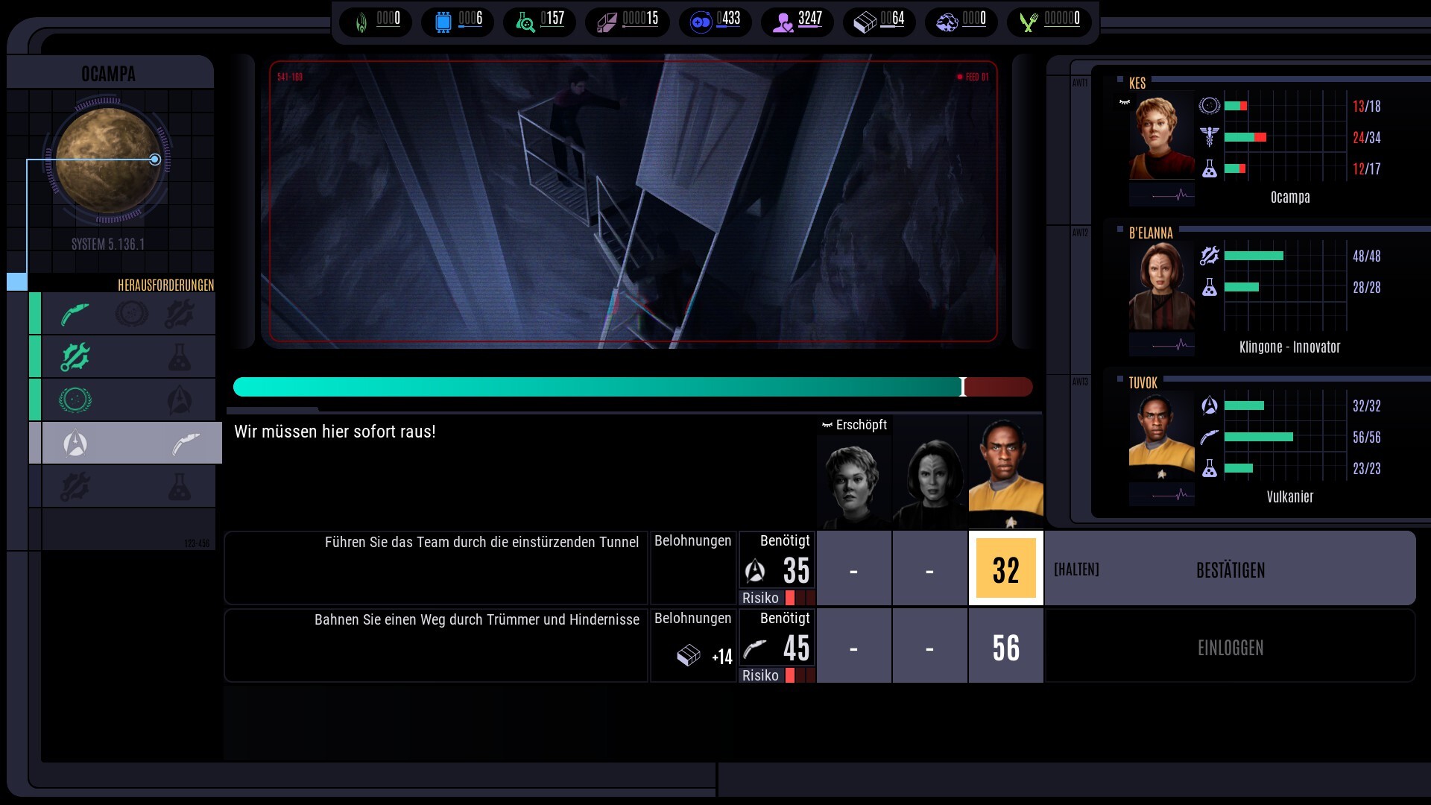Select the green engineering wrench challenge icon
Viewport: 1431px width, 805px height.
75,357
